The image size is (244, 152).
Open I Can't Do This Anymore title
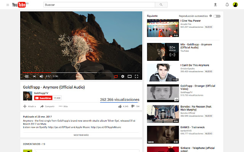tap(195, 65)
